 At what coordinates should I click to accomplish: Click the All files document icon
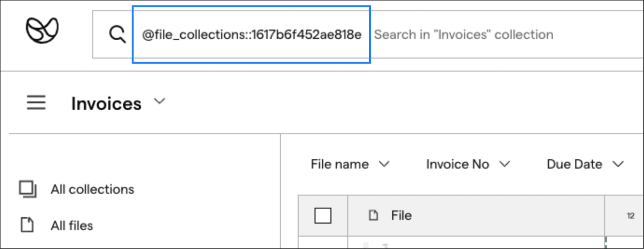point(27,225)
